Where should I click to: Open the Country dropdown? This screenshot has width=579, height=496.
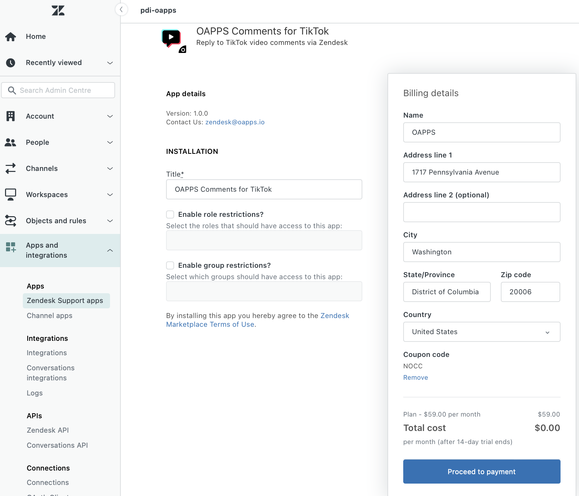click(482, 332)
